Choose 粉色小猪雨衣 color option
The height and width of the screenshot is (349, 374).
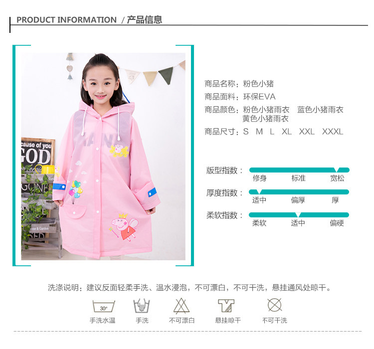[266, 110]
